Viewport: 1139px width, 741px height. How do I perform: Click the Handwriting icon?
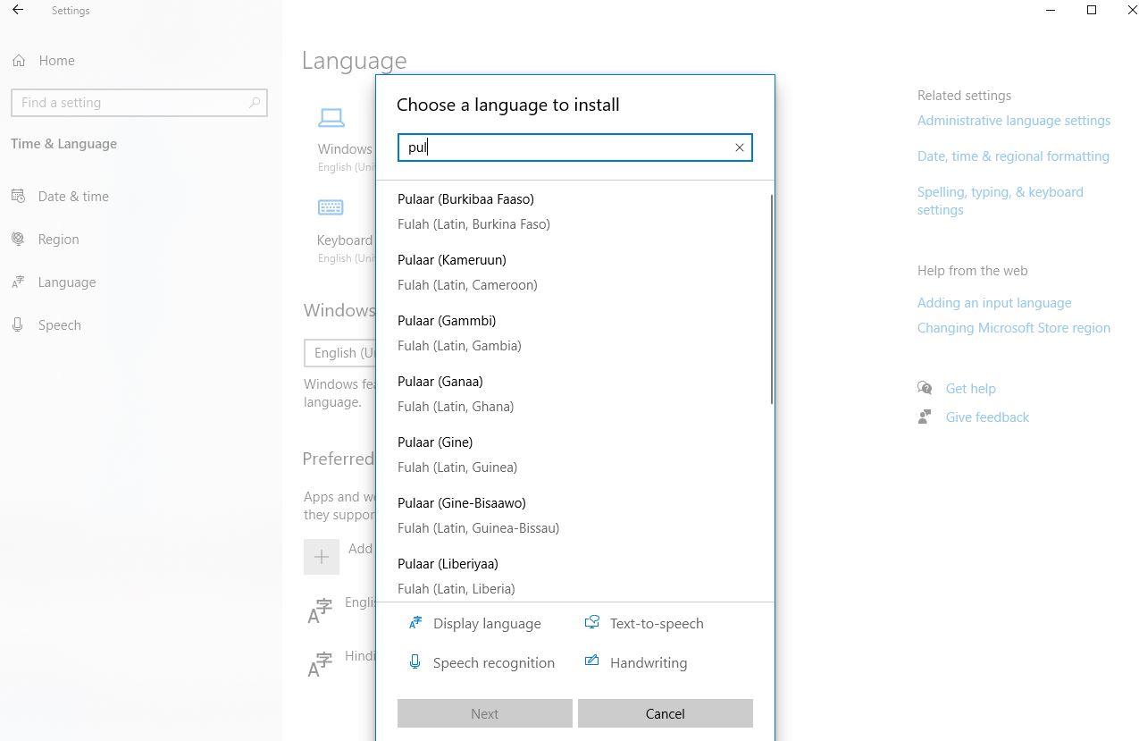coord(591,662)
